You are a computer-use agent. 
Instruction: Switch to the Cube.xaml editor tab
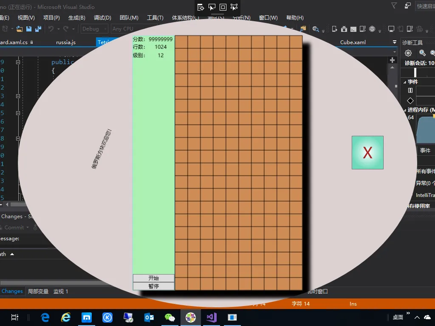353,42
